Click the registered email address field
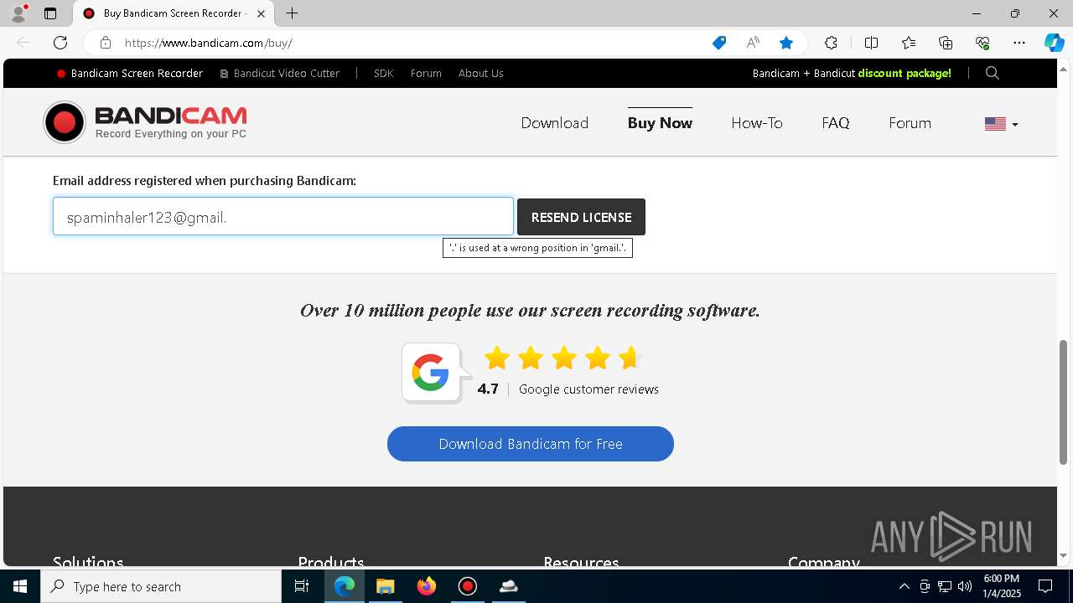The width and height of the screenshot is (1073, 603). click(283, 217)
